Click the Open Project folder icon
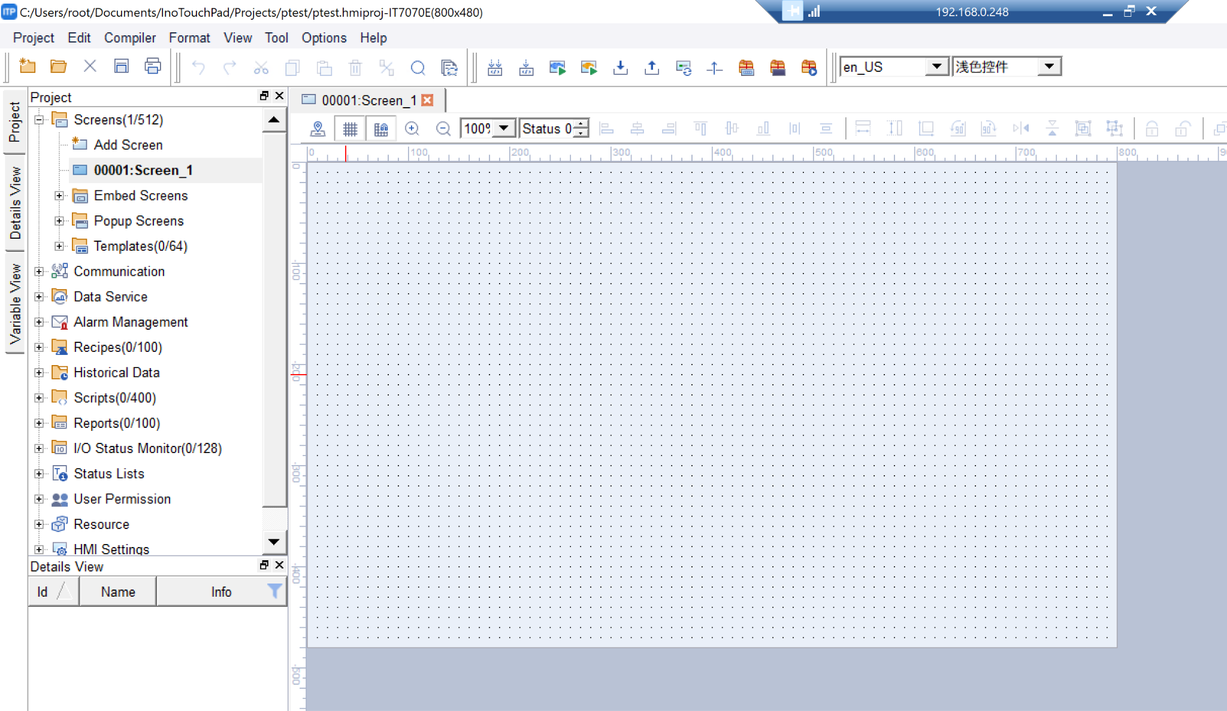Viewport: 1227px width, 711px height. pos(58,66)
